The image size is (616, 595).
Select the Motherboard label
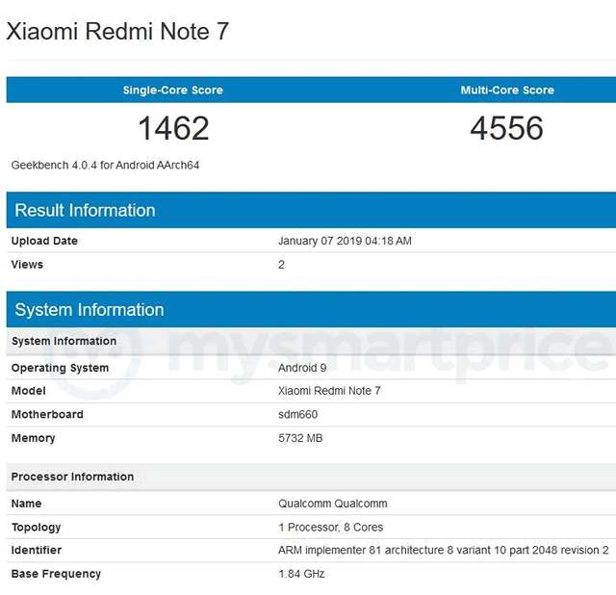tap(47, 414)
